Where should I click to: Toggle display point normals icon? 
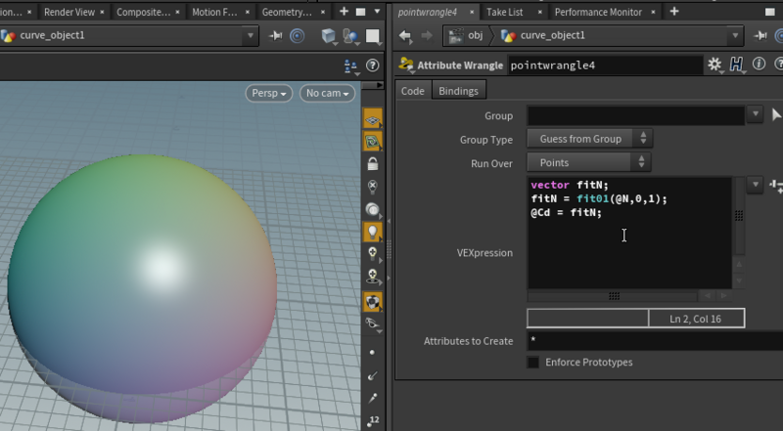pyautogui.click(x=373, y=375)
